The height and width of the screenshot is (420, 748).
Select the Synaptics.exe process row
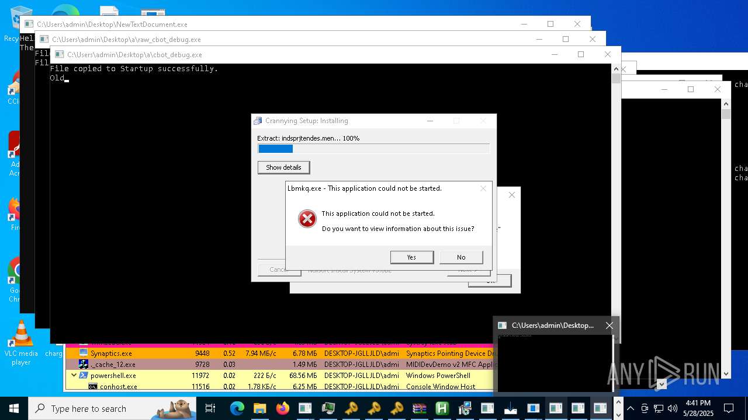click(x=280, y=353)
